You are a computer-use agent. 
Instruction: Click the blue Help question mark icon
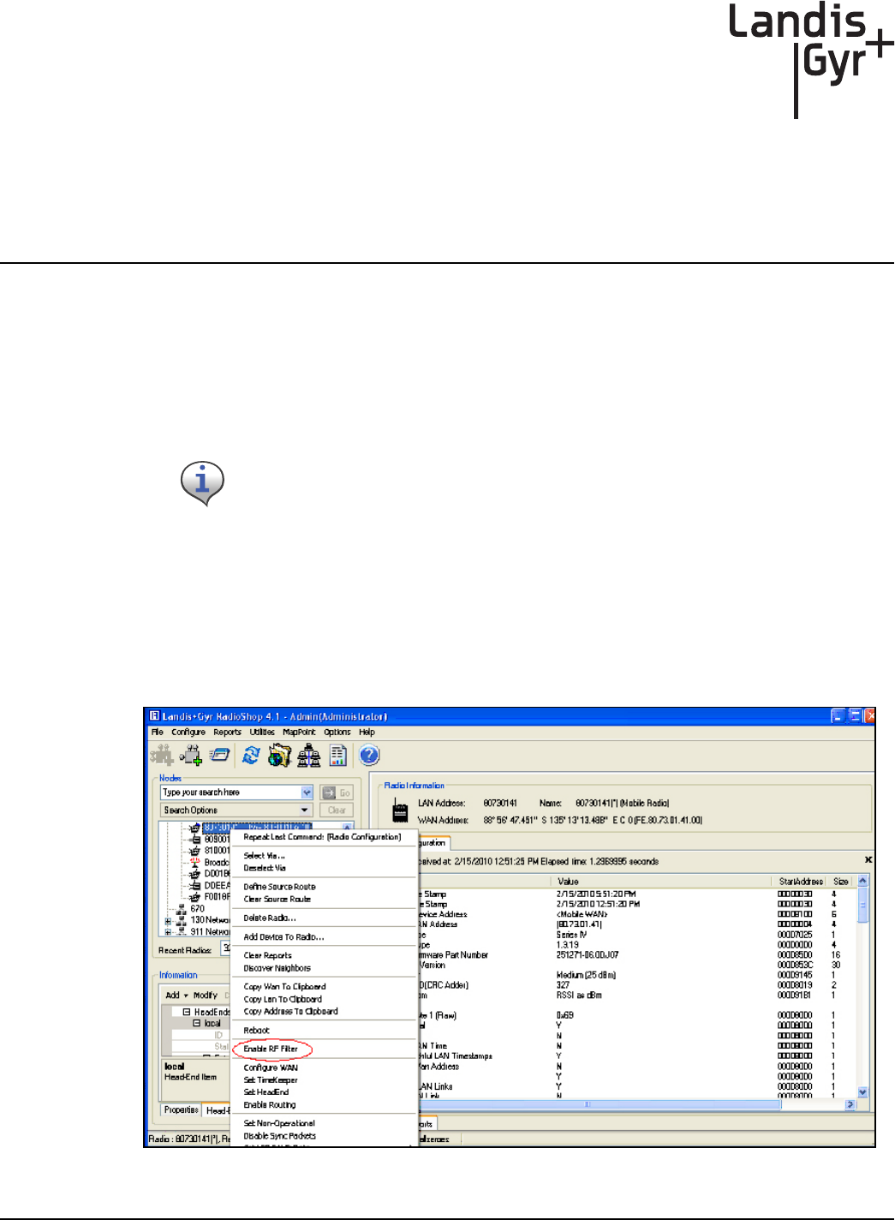369,755
